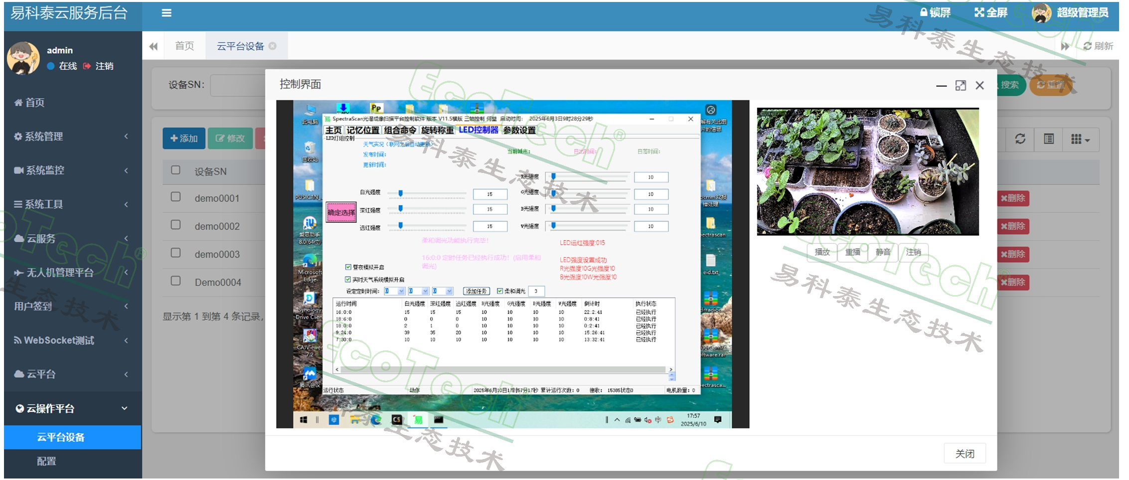Enter fullscreen via 全屏 icon
The width and height of the screenshot is (1129, 480).
pos(979,12)
